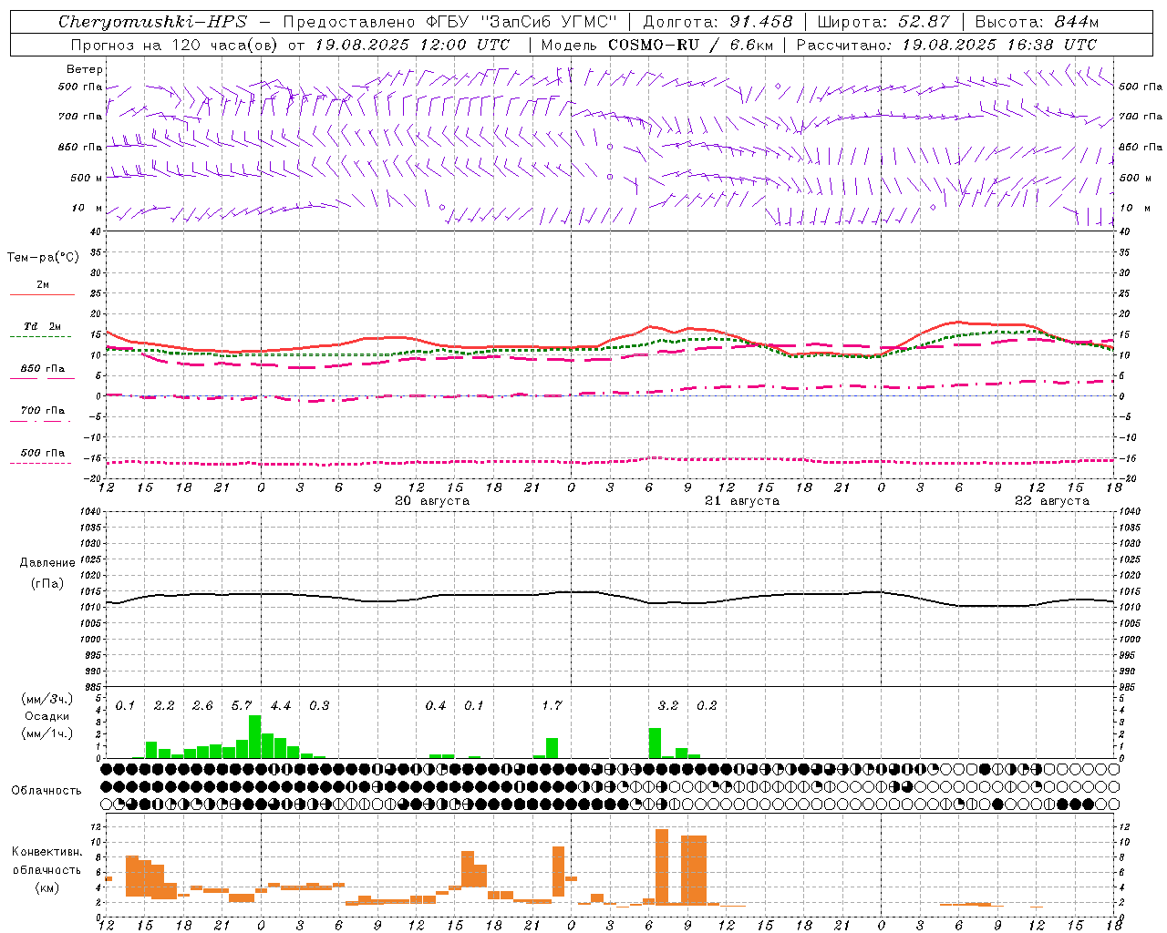
Task: Click the Облачность cloud cover label
Action: (x=46, y=790)
